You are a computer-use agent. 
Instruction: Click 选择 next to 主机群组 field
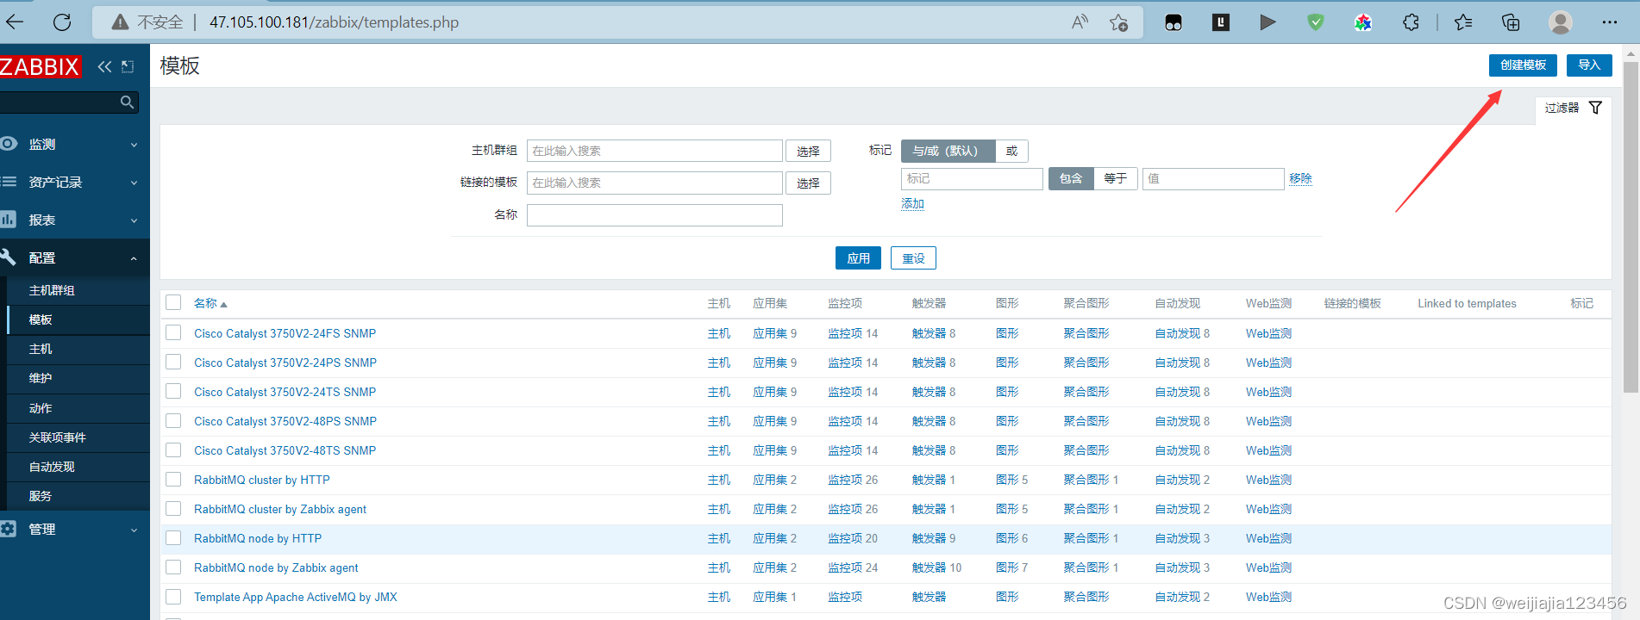point(808,152)
